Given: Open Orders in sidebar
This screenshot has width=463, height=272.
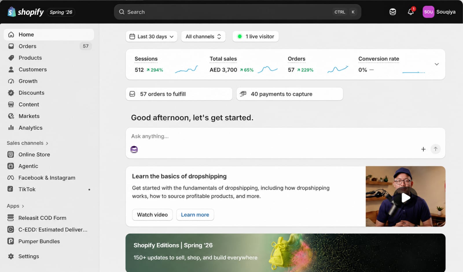Looking at the screenshot, I should [49, 46].
